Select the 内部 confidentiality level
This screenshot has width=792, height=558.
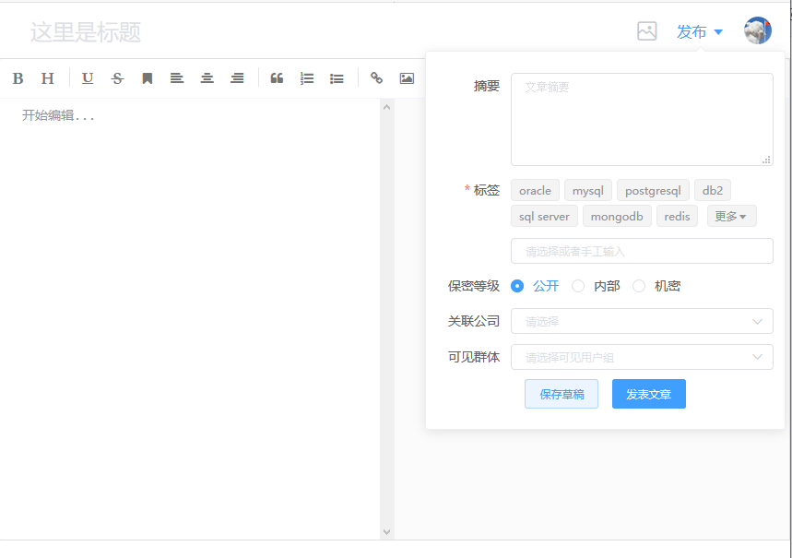pos(578,286)
